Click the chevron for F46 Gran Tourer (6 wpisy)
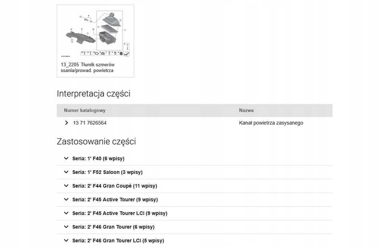 pyautogui.click(x=66, y=227)
